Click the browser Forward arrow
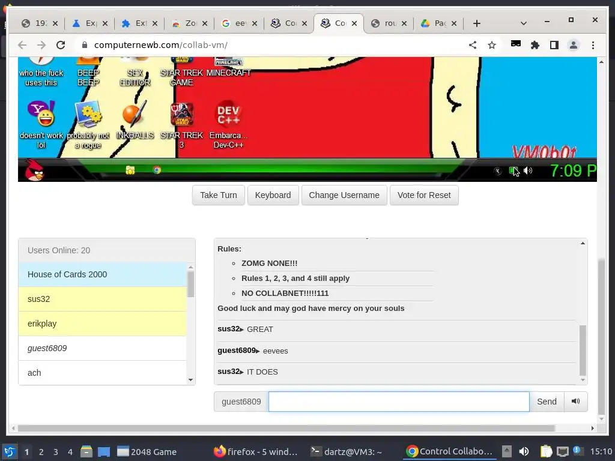This screenshot has width=615, height=461. point(41,45)
